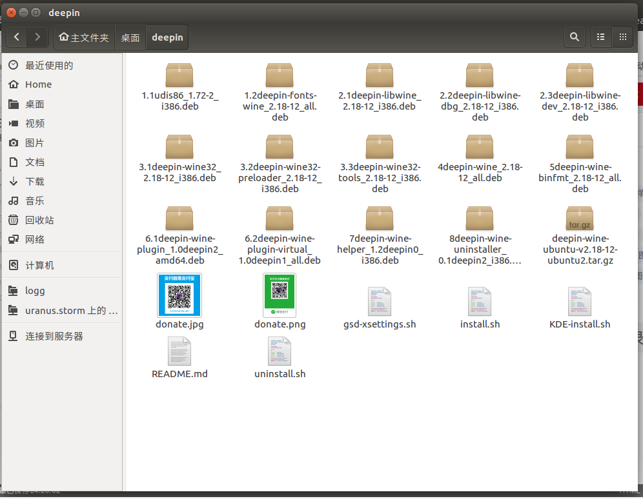Open logg network location in sidebar
The height and width of the screenshot is (499, 643).
click(x=62, y=291)
